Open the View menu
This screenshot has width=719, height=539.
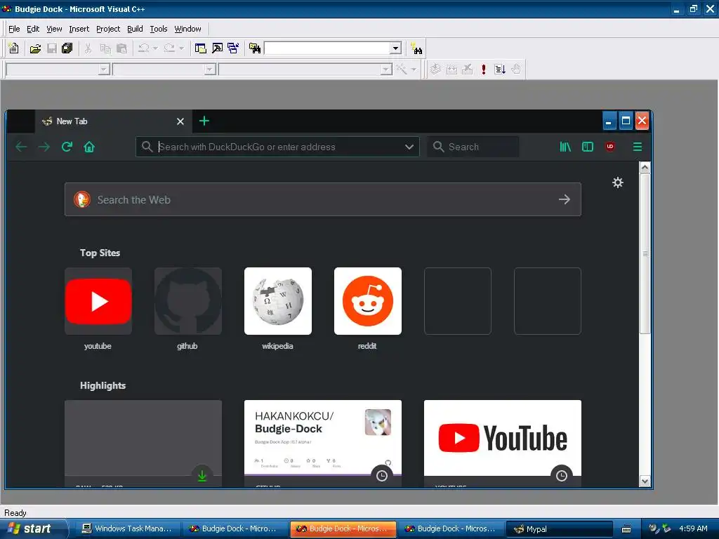click(54, 29)
